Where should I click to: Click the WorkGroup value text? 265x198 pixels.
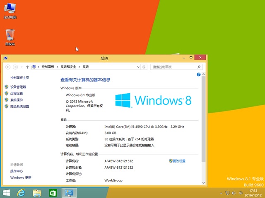(113, 180)
